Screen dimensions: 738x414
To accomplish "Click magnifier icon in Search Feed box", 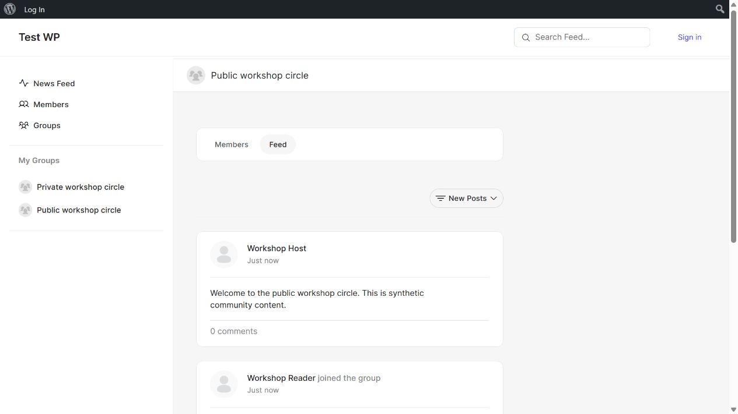I will click(x=526, y=37).
